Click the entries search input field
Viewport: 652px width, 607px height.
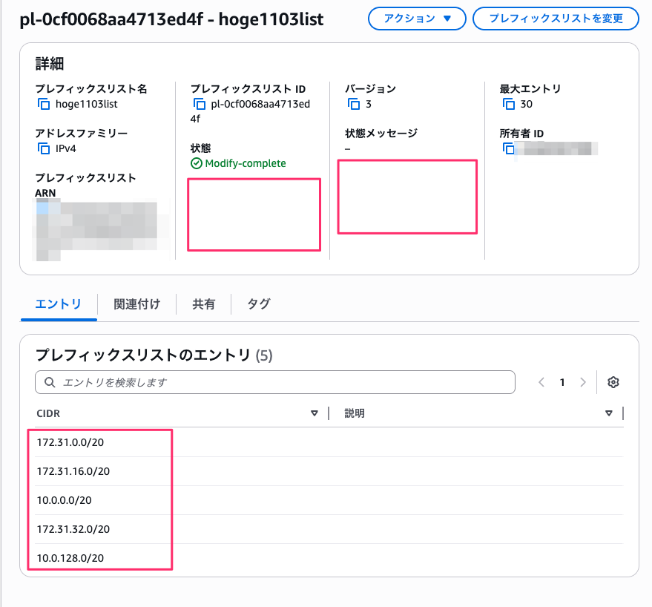(x=274, y=381)
